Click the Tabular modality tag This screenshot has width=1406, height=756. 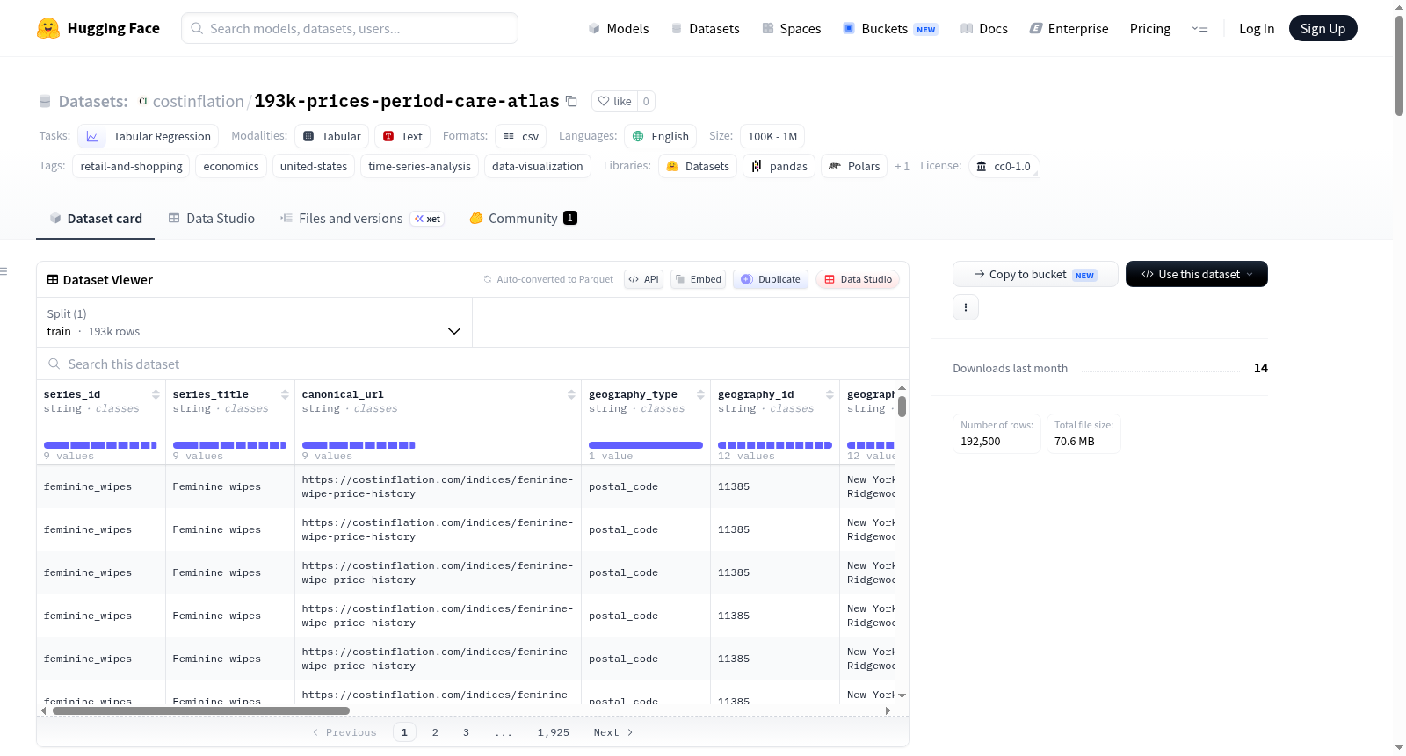[331, 136]
